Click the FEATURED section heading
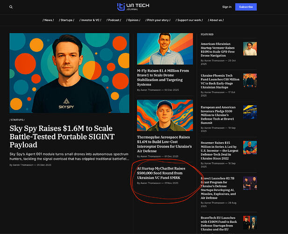 point(207,34)
